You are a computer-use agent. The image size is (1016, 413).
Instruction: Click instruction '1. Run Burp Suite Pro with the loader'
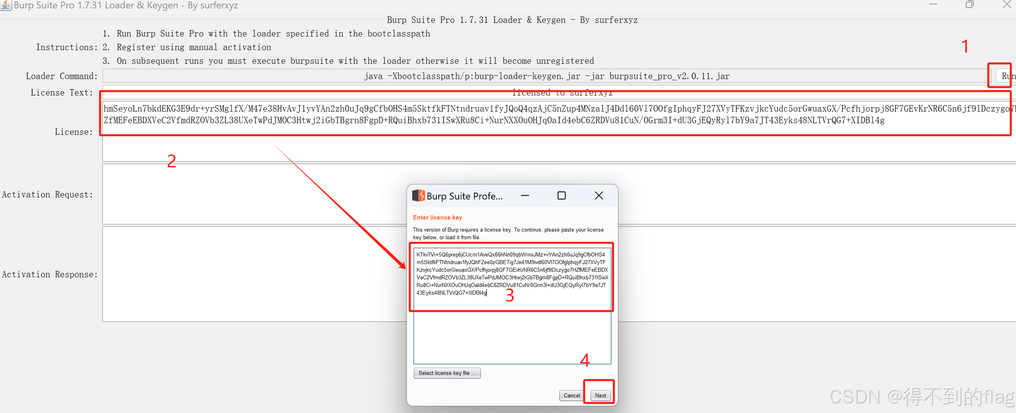coord(266,34)
